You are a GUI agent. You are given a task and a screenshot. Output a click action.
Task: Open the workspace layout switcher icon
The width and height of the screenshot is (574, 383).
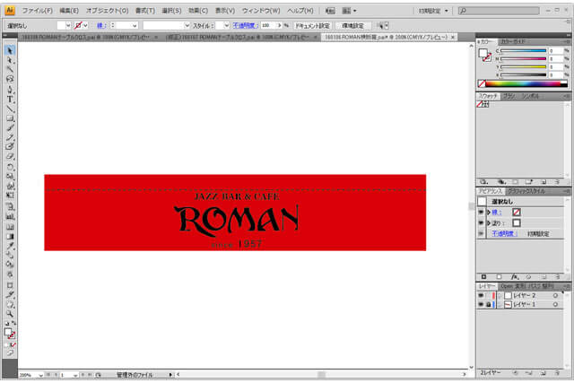[x=349, y=11]
